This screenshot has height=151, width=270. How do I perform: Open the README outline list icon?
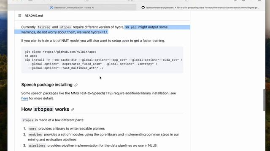pos(20,16)
